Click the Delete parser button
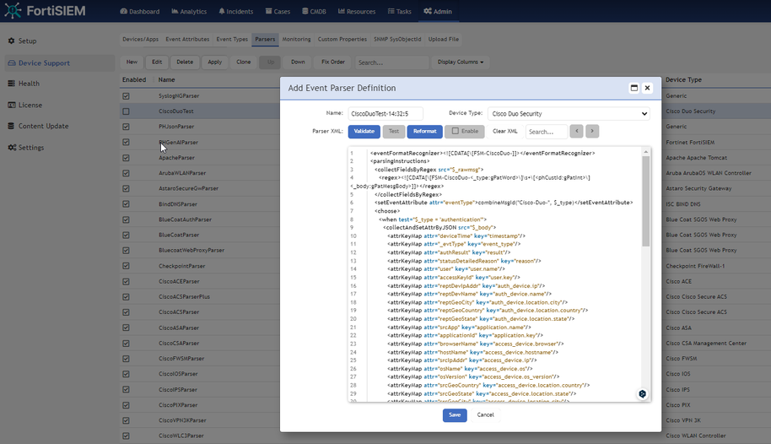Screen dimensions: 771x444 [185, 62]
